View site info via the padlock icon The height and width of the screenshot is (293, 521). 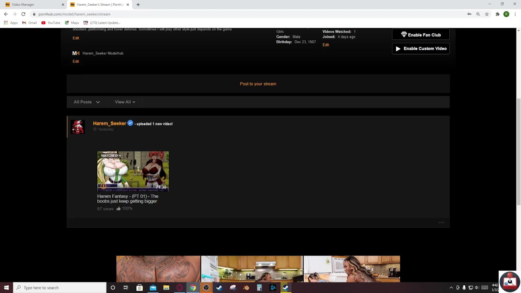[34, 14]
